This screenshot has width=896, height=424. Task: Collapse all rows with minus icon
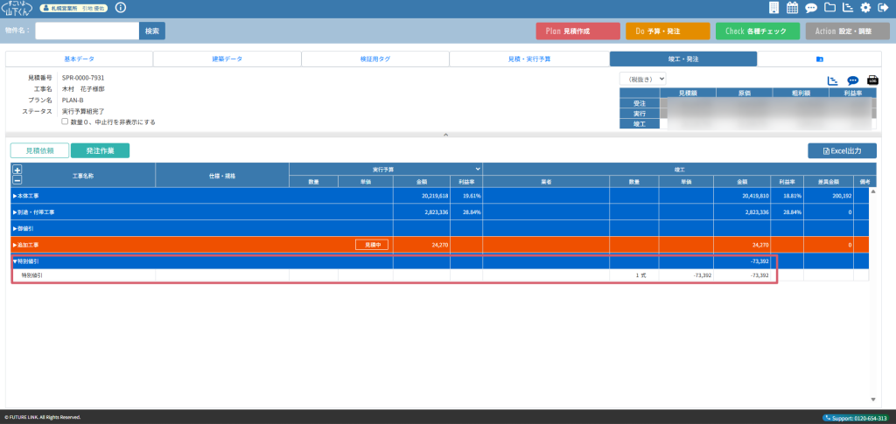tap(17, 179)
